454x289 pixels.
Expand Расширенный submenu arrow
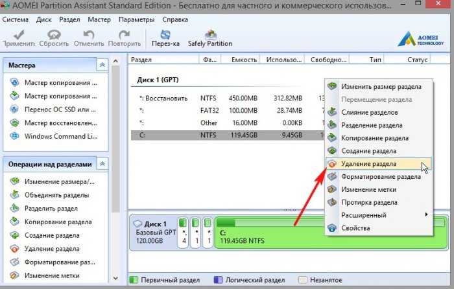coord(426,214)
